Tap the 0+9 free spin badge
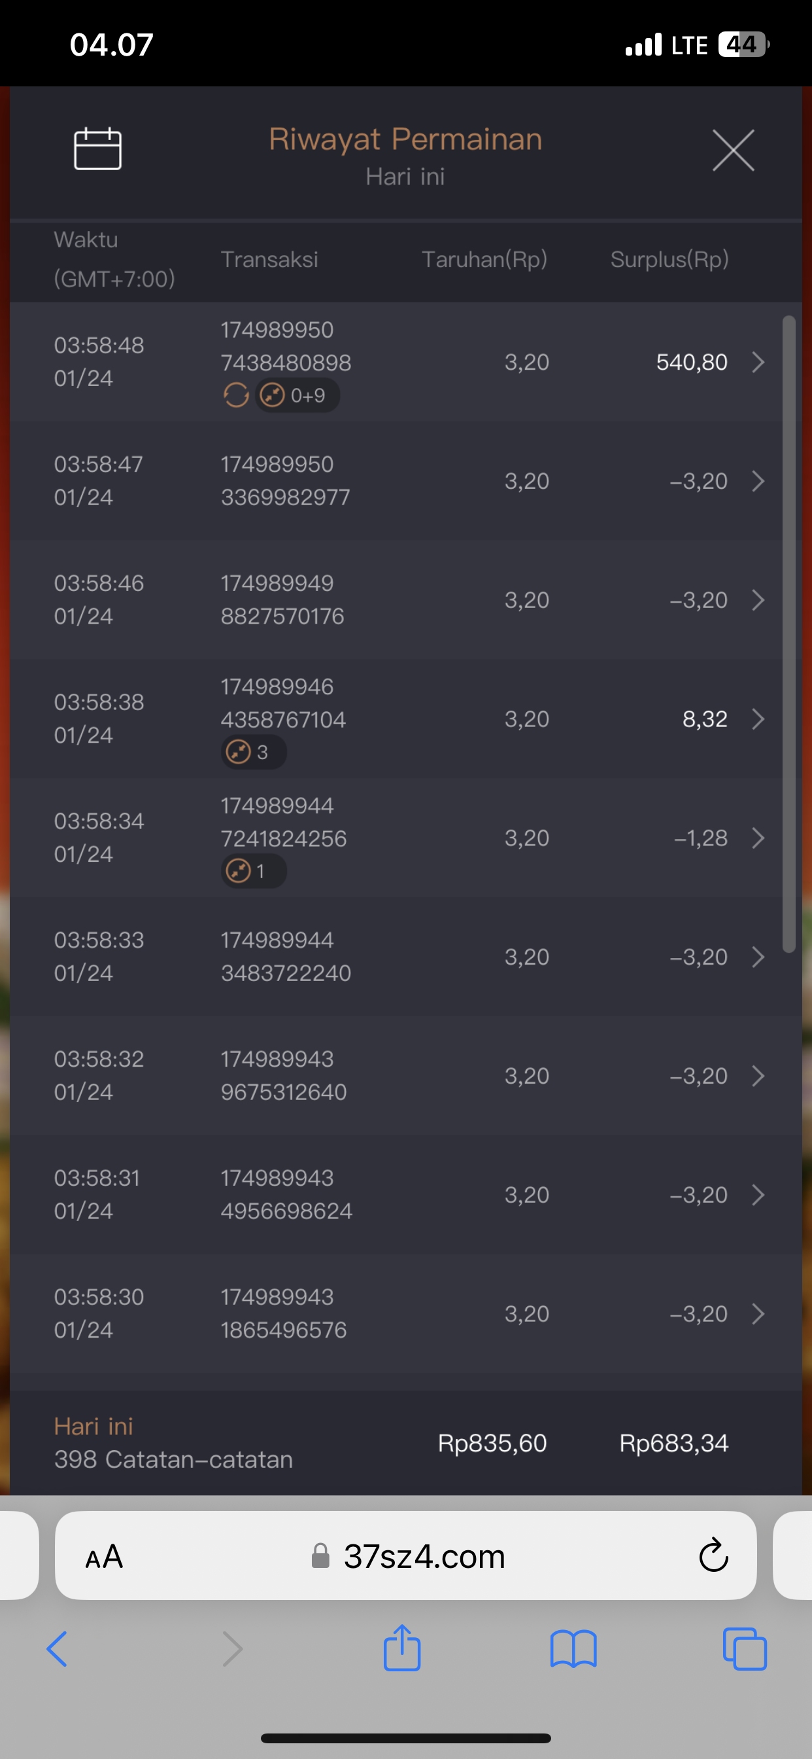This screenshot has height=1759, width=812. (298, 395)
